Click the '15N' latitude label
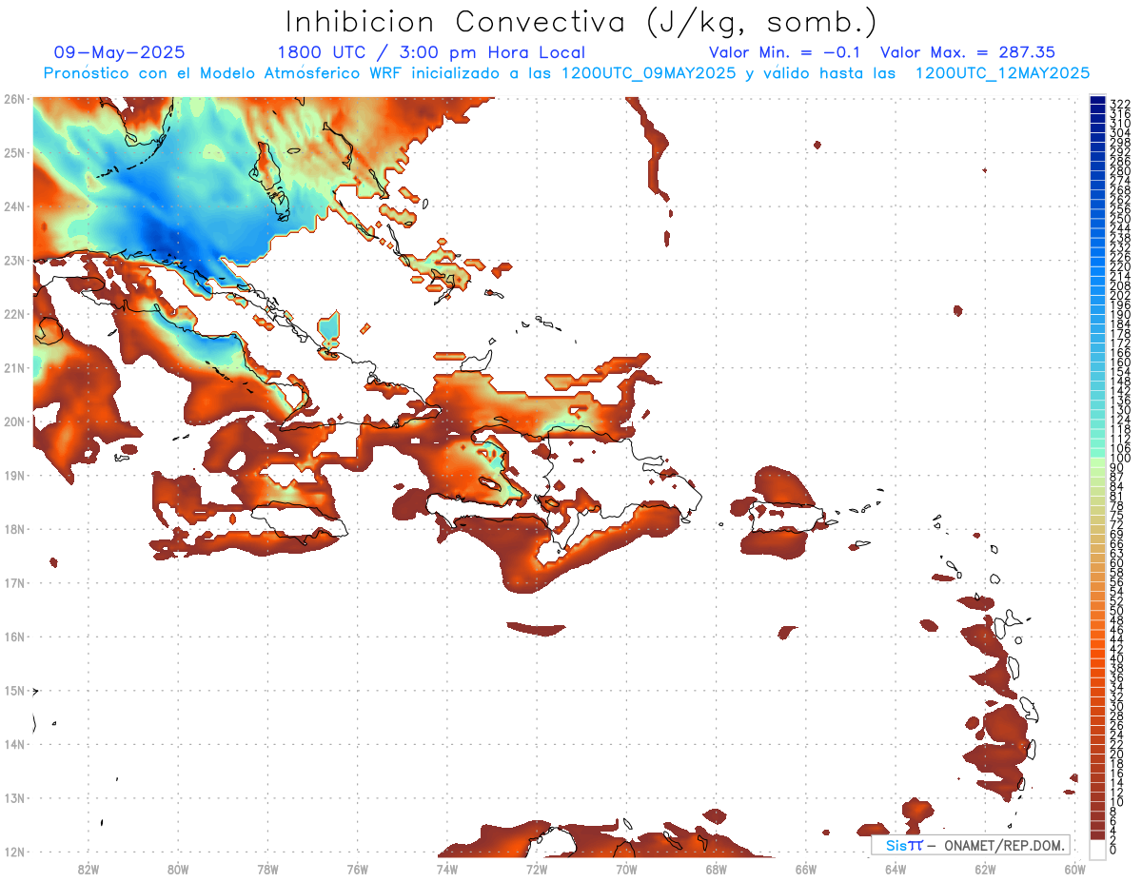1142x882 pixels. (13, 690)
